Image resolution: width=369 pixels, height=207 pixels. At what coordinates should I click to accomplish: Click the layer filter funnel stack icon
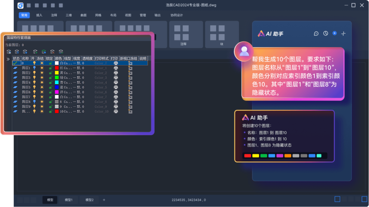(17, 51)
